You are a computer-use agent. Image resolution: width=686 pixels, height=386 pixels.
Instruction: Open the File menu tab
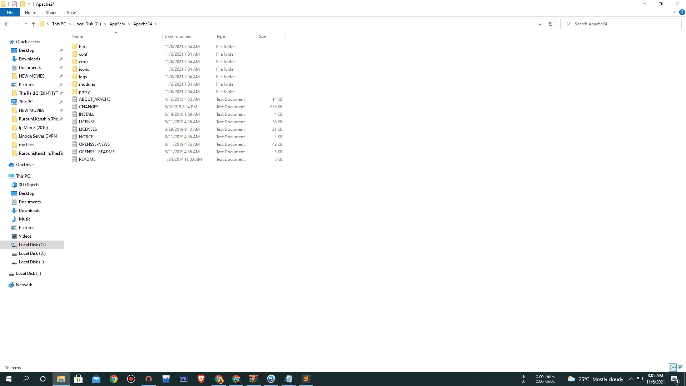10,13
